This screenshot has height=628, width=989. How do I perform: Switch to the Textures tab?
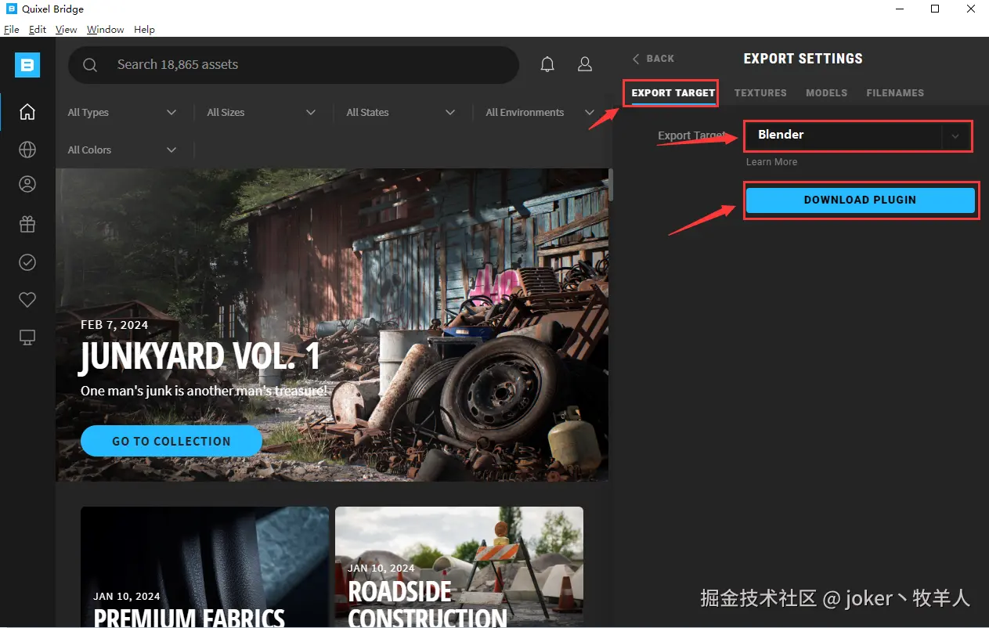(760, 93)
